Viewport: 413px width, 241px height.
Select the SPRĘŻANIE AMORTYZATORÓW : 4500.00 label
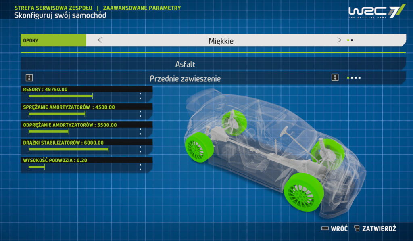69,107
